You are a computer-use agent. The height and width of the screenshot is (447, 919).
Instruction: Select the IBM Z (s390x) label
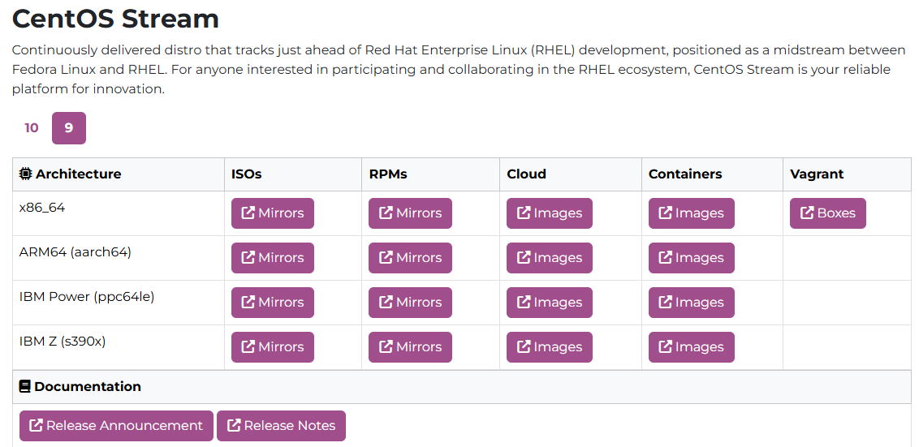click(x=63, y=342)
